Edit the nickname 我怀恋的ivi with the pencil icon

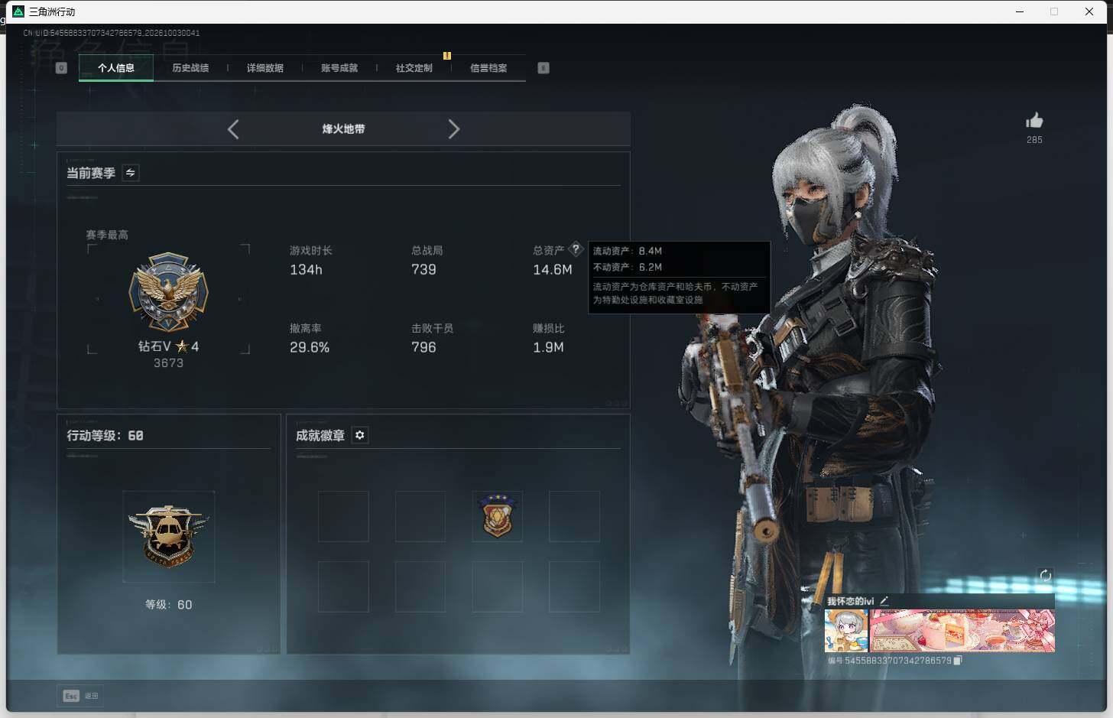[x=884, y=601]
